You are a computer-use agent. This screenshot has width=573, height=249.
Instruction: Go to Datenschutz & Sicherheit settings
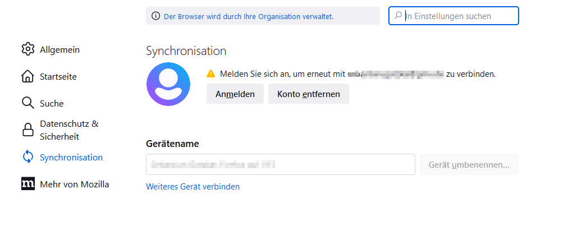coord(68,130)
